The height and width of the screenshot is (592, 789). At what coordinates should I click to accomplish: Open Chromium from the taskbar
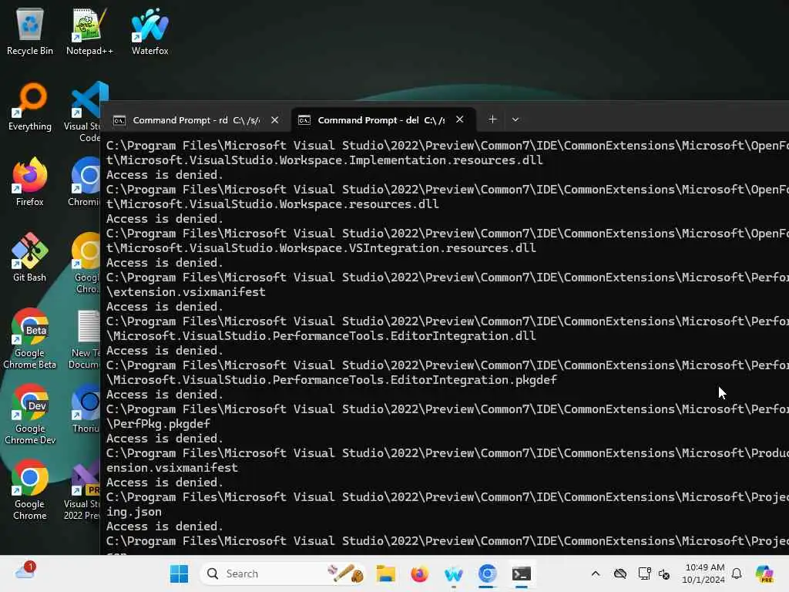pyautogui.click(x=487, y=573)
